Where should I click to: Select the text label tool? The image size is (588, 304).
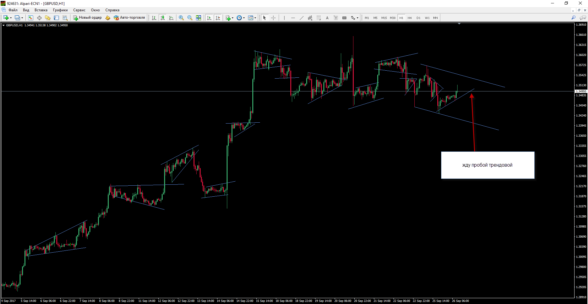pyautogui.click(x=336, y=18)
